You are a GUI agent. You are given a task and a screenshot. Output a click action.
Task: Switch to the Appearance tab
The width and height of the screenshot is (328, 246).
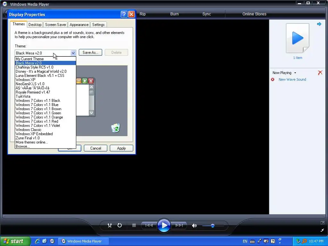tap(79, 25)
